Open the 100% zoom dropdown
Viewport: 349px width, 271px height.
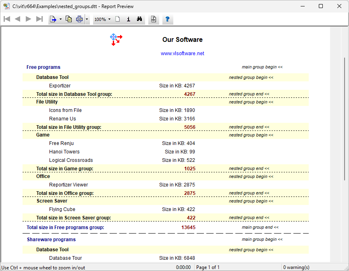point(102,19)
